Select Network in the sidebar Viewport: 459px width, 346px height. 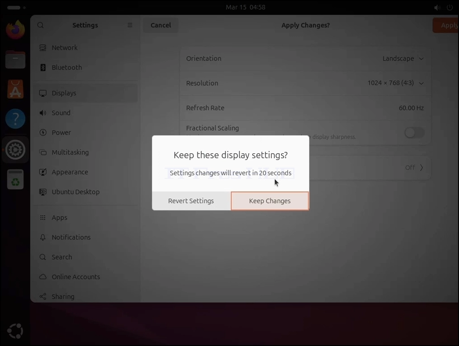click(x=85, y=48)
